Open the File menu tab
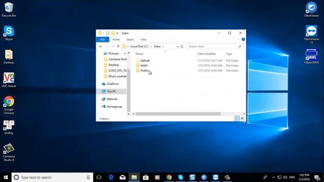The width and height of the screenshot is (324, 182). 102,39
